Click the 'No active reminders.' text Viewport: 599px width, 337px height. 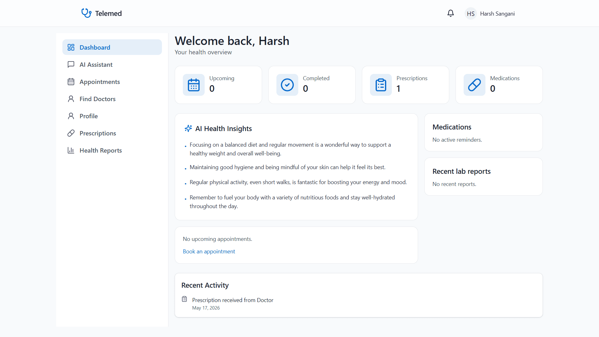tap(457, 139)
